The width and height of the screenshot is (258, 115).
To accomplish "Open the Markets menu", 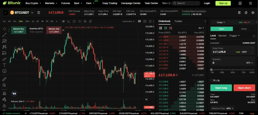I will tap(51, 3).
